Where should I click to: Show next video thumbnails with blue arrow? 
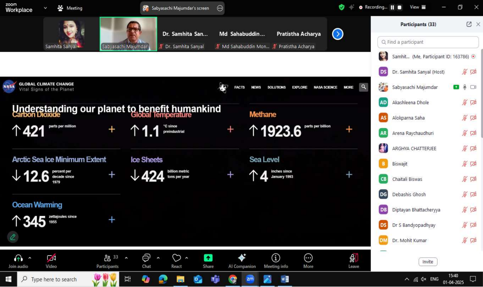(338, 34)
